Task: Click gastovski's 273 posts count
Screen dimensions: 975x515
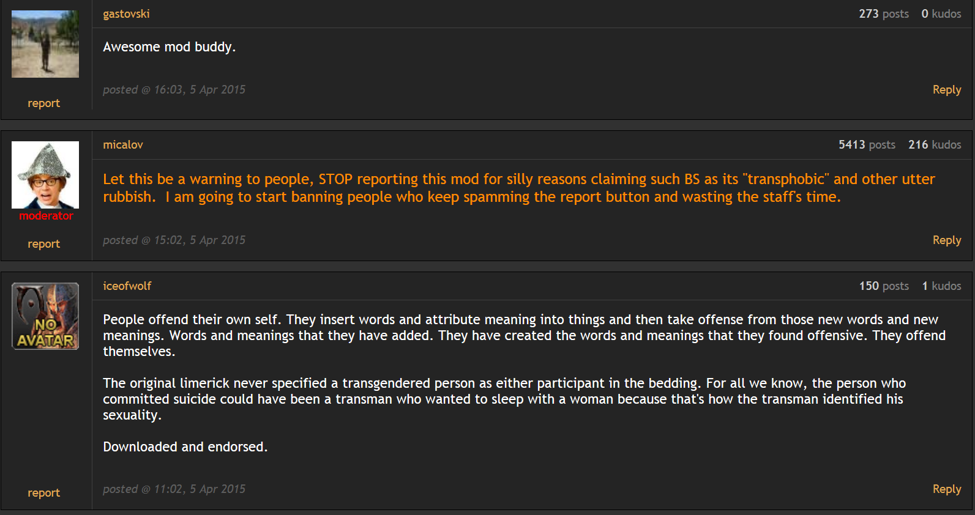Action: click(884, 13)
